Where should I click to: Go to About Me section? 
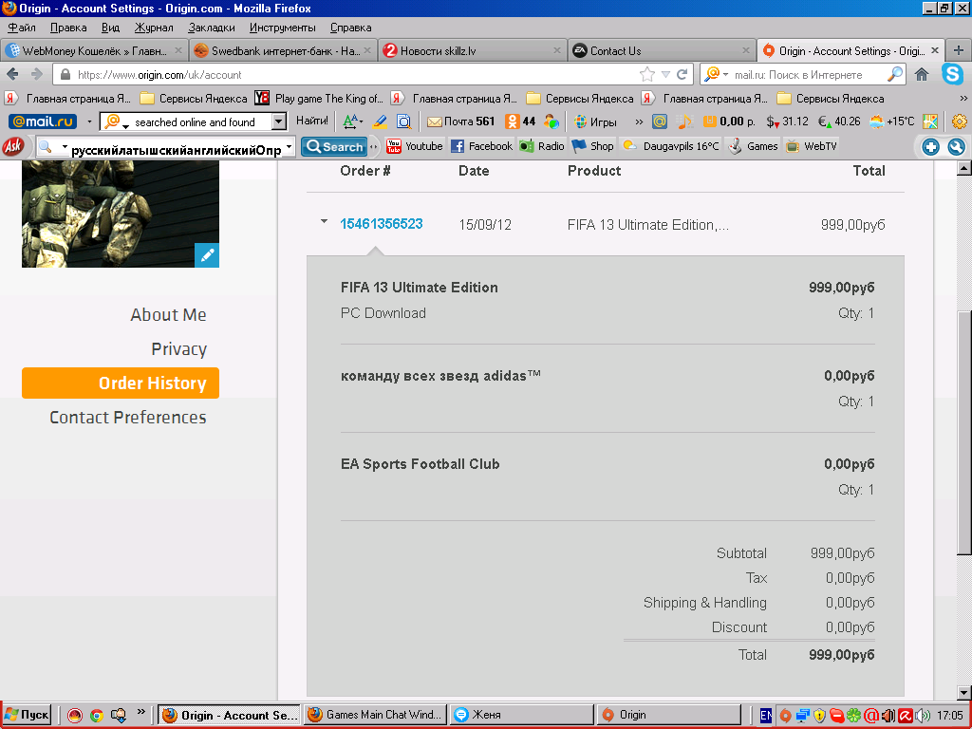(168, 315)
